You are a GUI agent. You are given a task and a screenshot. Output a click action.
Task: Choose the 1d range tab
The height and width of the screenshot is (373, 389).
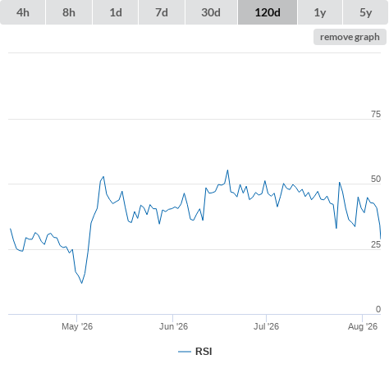pyautogui.click(x=116, y=12)
